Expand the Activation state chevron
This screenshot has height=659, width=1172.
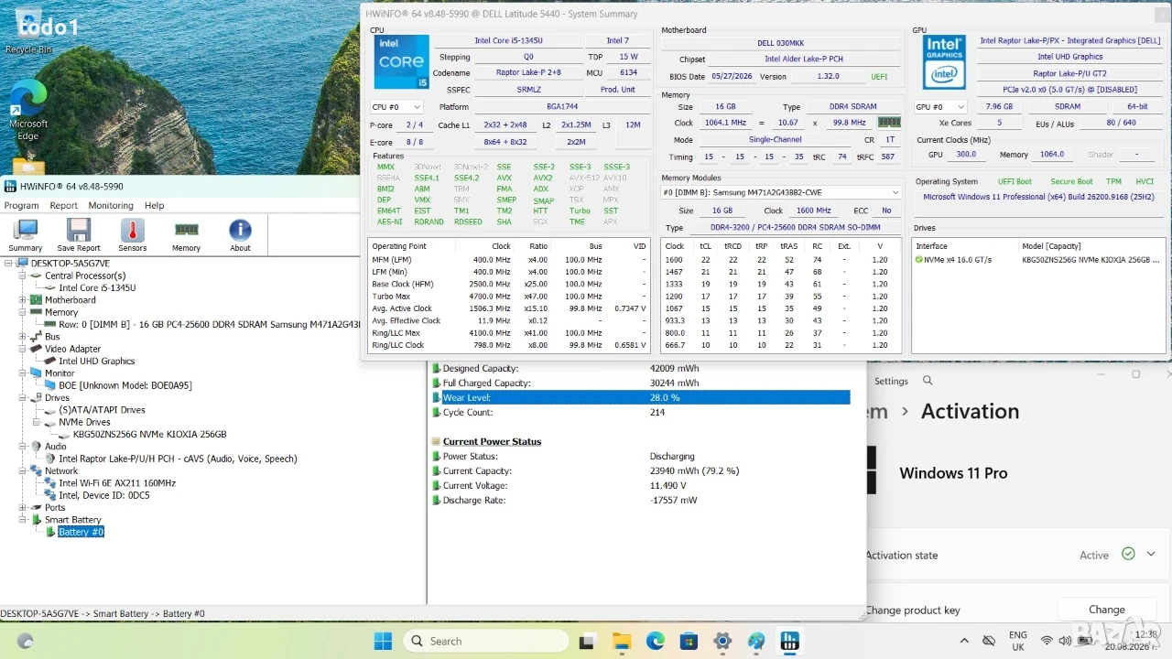1151,554
